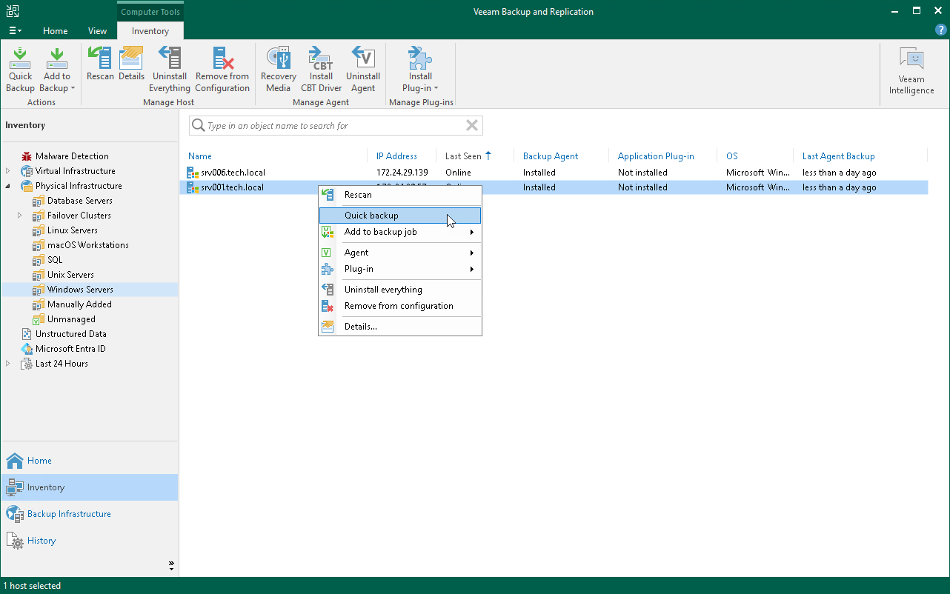Open the Backup Infrastructure view
This screenshot has height=594, width=950.
(x=90, y=514)
